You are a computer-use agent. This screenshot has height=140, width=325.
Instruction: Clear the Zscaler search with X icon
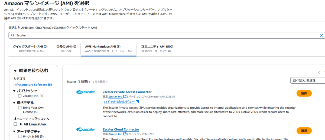click(x=321, y=35)
